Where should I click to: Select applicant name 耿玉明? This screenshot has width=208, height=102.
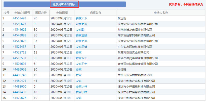coord(122,18)
